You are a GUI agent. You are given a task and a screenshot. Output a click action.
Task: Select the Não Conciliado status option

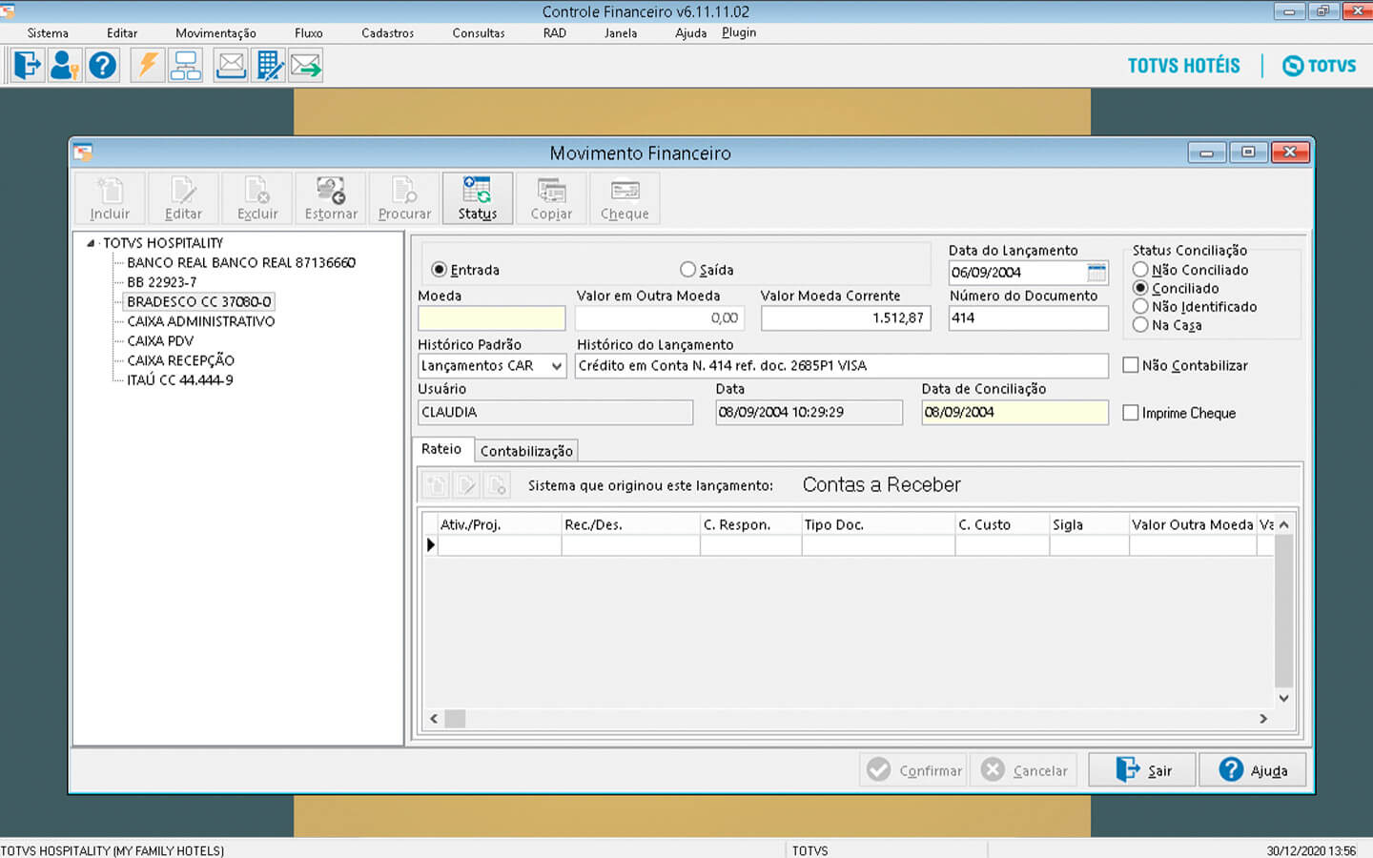coord(1140,270)
